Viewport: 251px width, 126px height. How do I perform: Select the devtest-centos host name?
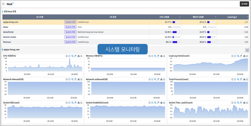point(9,37)
